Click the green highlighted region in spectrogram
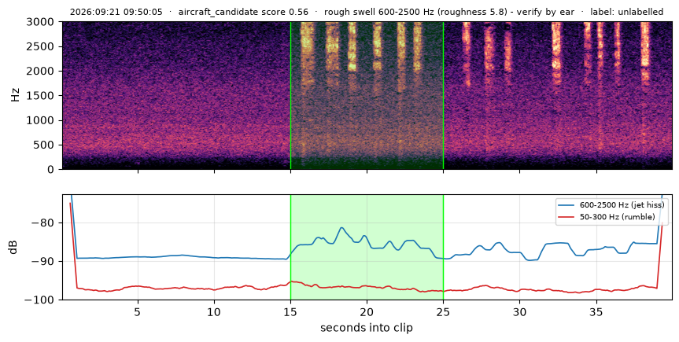Image resolution: width=679 pixels, height=342 pixels. pyautogui.click(x=367, y=95)
